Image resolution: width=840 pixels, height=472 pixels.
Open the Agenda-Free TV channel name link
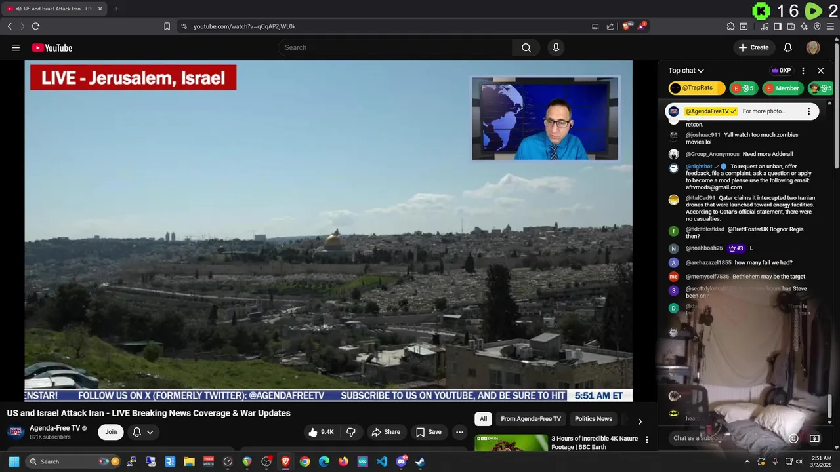point(54,428)
